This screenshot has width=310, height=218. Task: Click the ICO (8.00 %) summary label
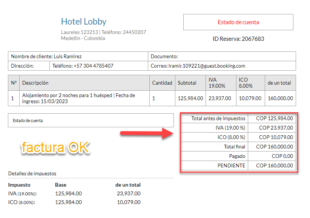(x=231, y=137)
